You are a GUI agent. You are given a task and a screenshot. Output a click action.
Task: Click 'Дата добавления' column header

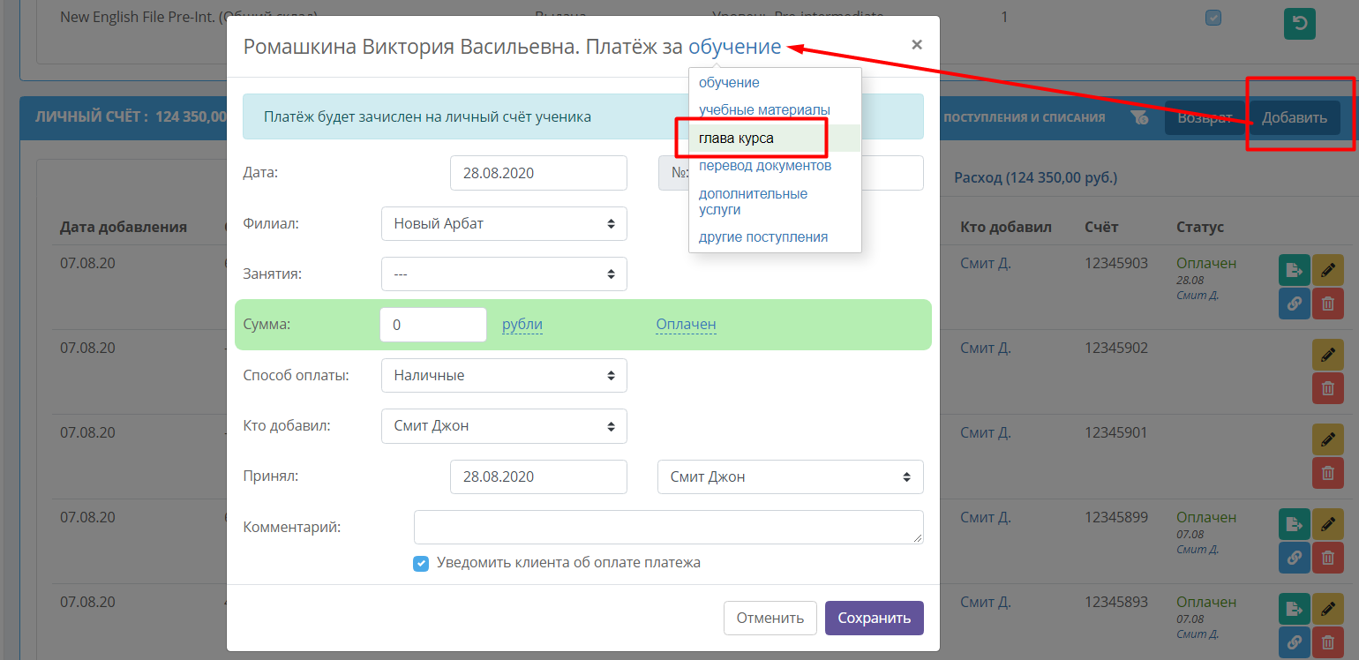point(124,227)
